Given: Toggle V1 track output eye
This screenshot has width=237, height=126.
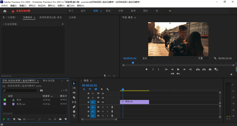Looking at the screenshot, I should (103, 102).
